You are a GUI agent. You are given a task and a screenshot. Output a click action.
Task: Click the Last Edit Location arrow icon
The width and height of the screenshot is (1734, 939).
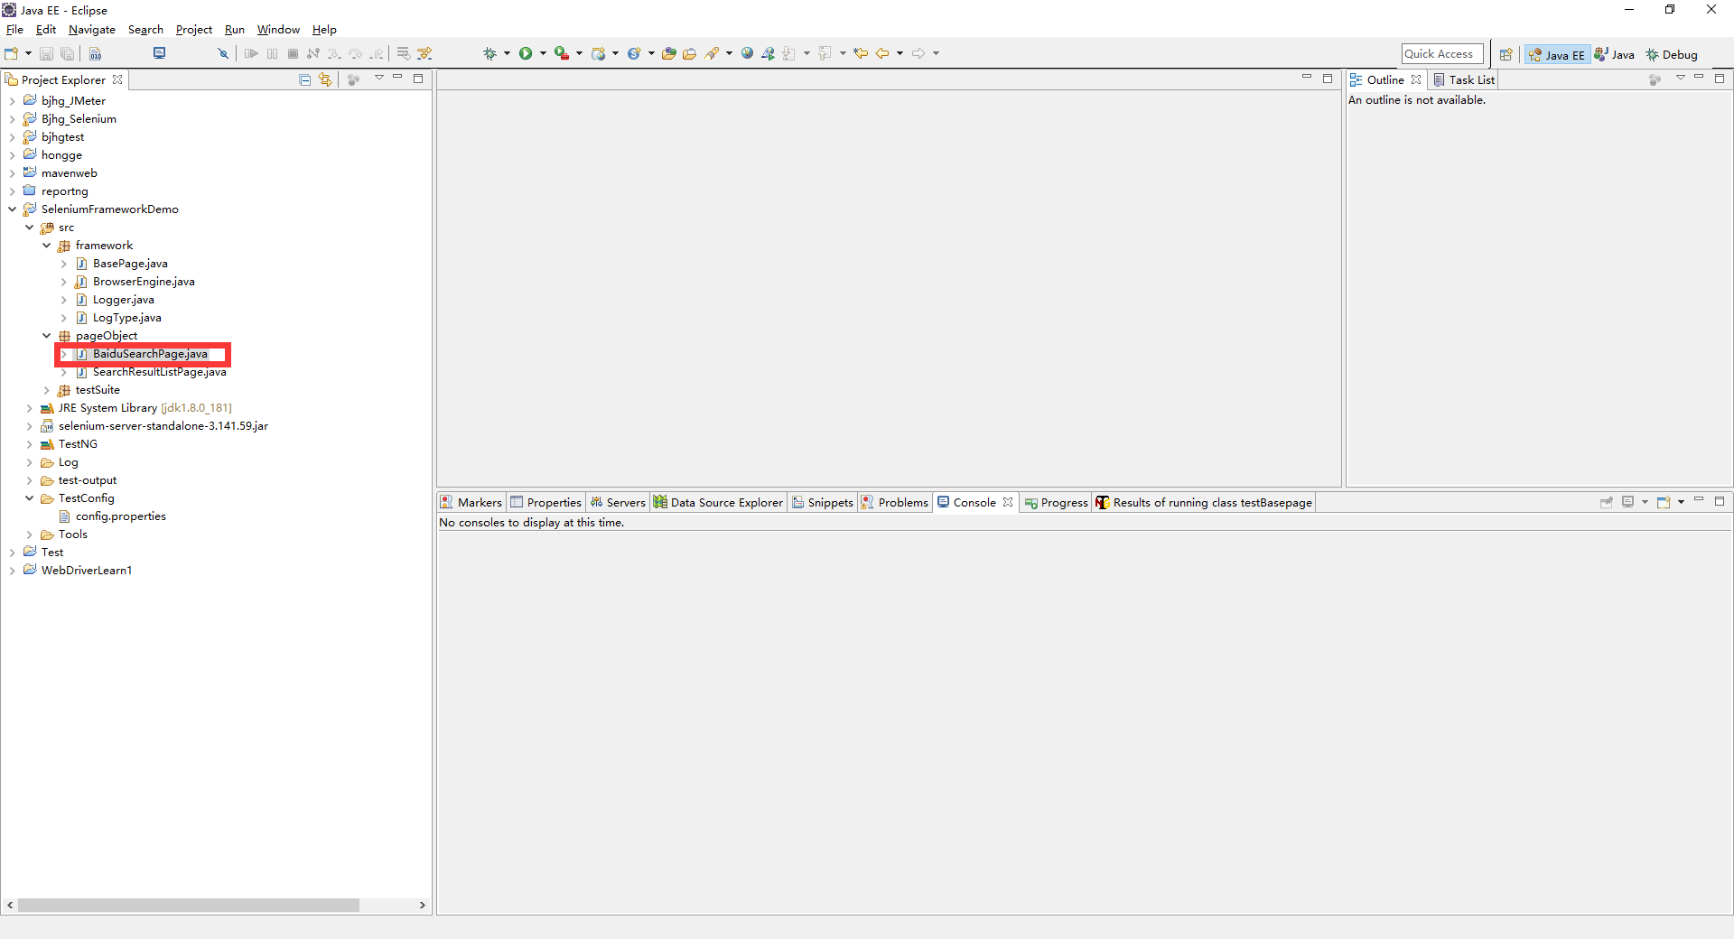(861, 54)
